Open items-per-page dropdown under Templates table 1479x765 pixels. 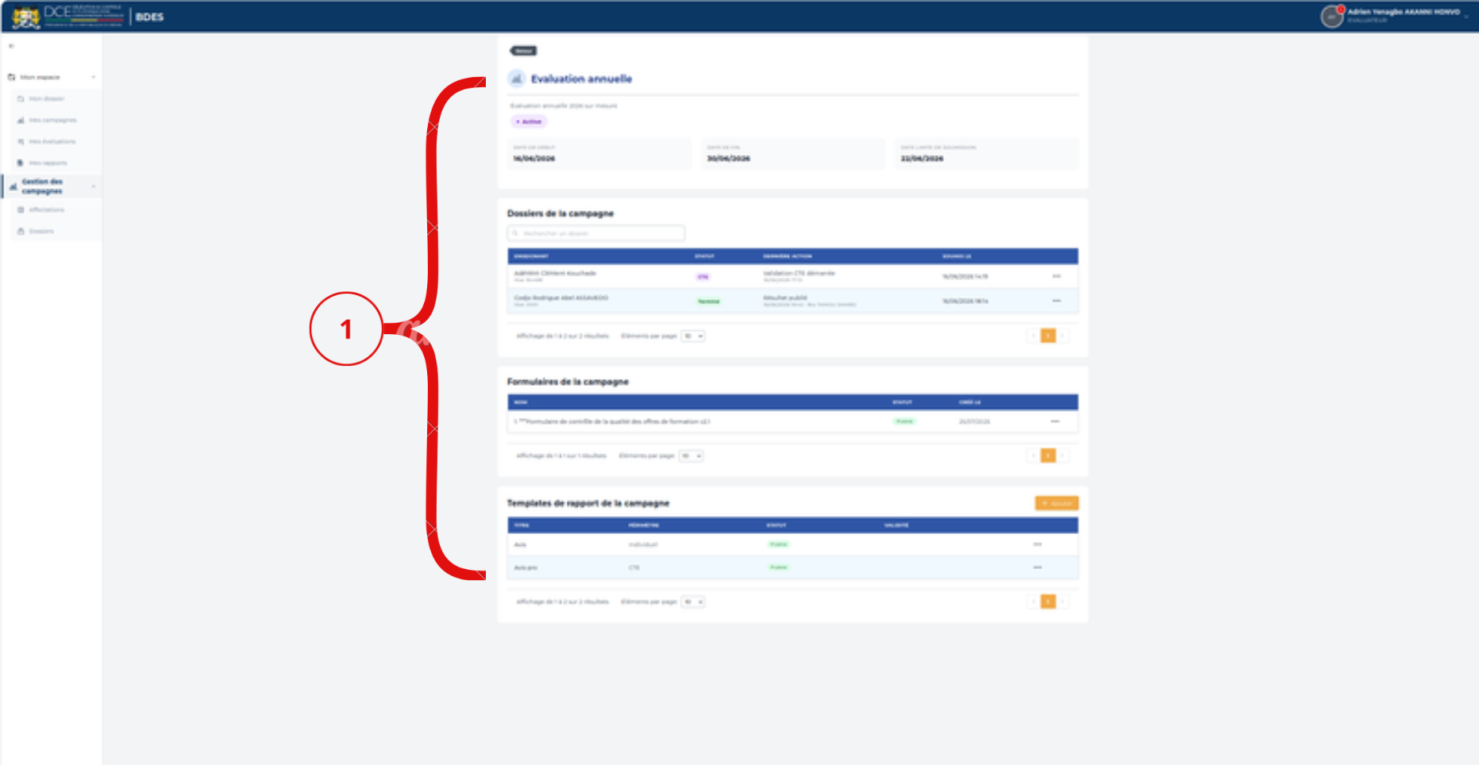point(693,602)
